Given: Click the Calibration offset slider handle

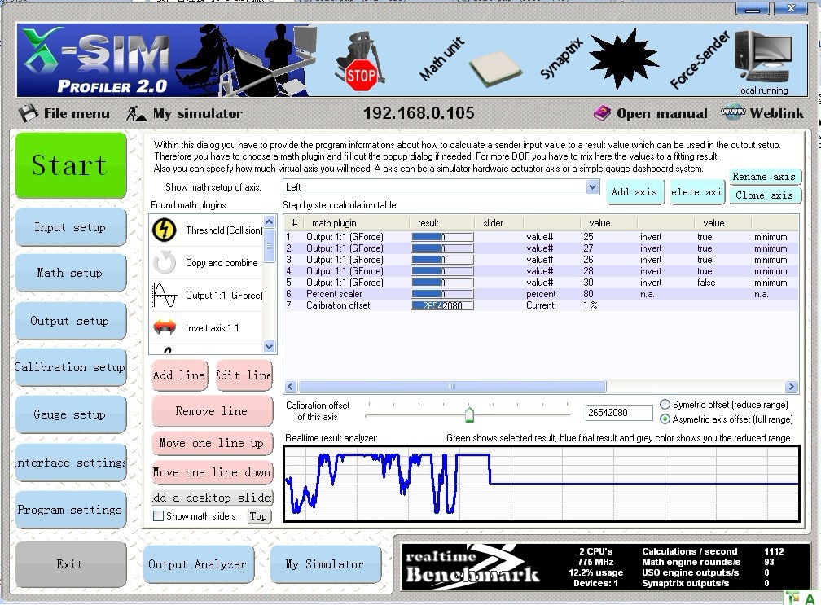Looking at the screenshot, I should pyautogui.click(x=469, y=414).
